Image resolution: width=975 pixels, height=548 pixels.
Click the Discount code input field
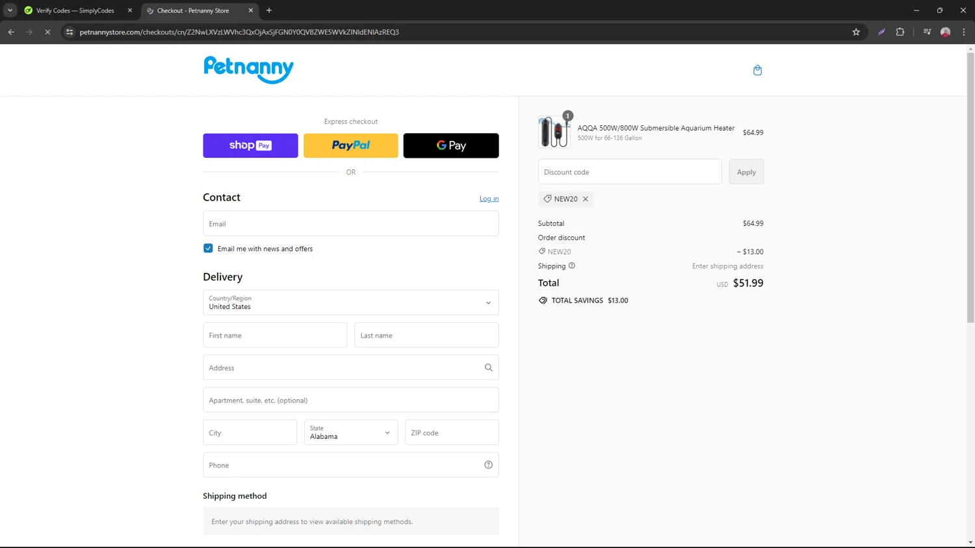point(630,172)
